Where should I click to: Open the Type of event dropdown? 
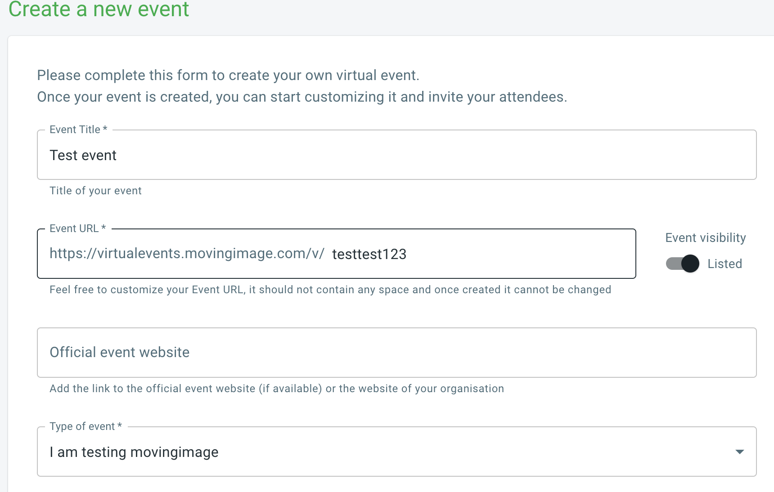(396, 452)
